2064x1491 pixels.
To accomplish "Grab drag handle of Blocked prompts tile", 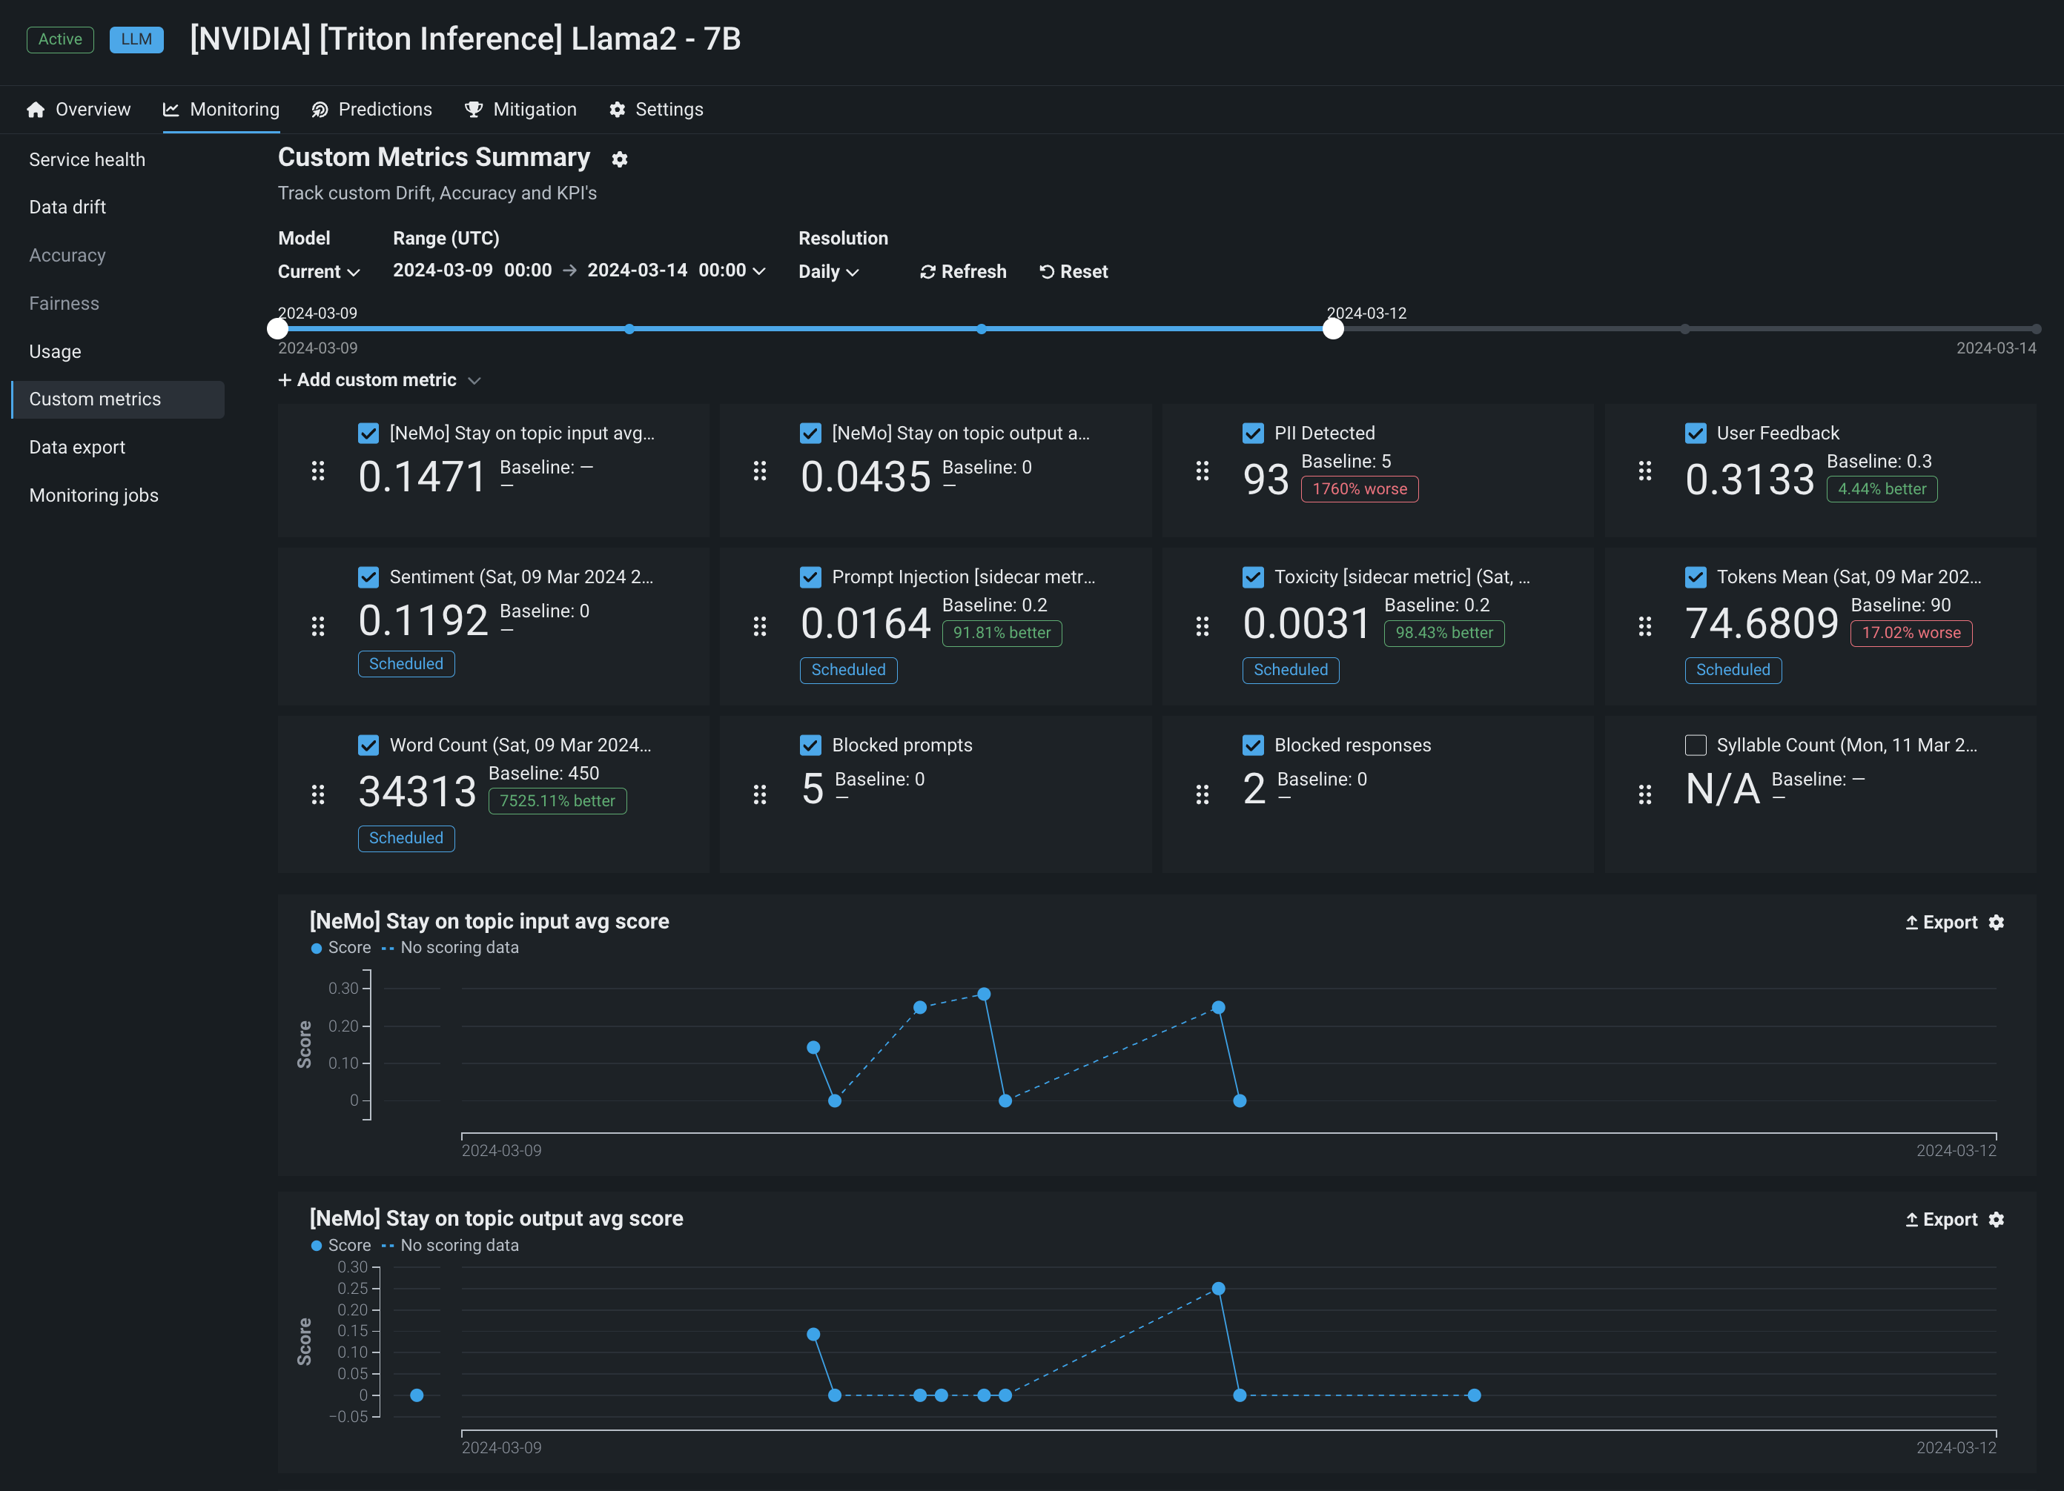I will (760, 794).
